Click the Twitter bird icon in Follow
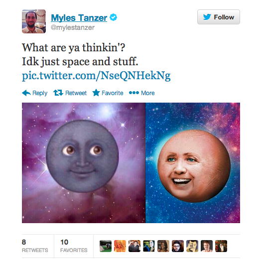 click(207, 17)
